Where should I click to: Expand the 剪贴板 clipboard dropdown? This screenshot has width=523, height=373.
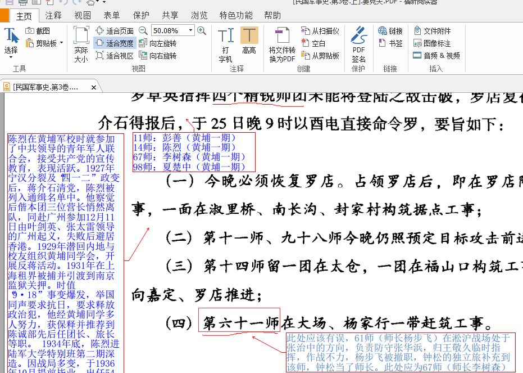(x=61, y=43)
